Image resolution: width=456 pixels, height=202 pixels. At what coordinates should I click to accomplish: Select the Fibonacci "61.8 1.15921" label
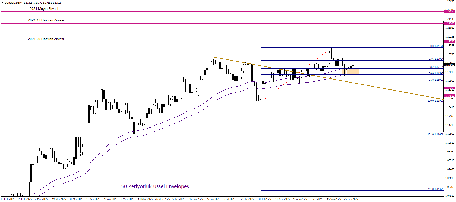coord(436,80)
